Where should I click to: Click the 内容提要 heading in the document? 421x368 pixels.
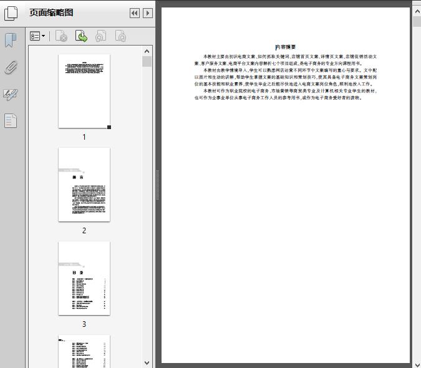pyautogui.click(x=286, y=47)
